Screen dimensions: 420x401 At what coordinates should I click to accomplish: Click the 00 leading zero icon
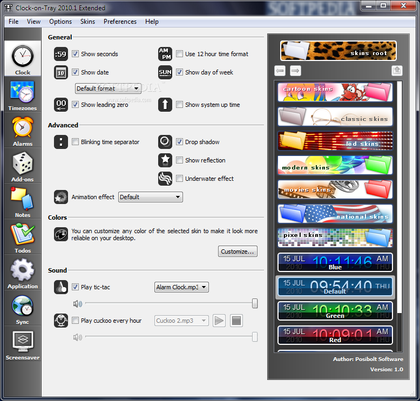[61, 105]
